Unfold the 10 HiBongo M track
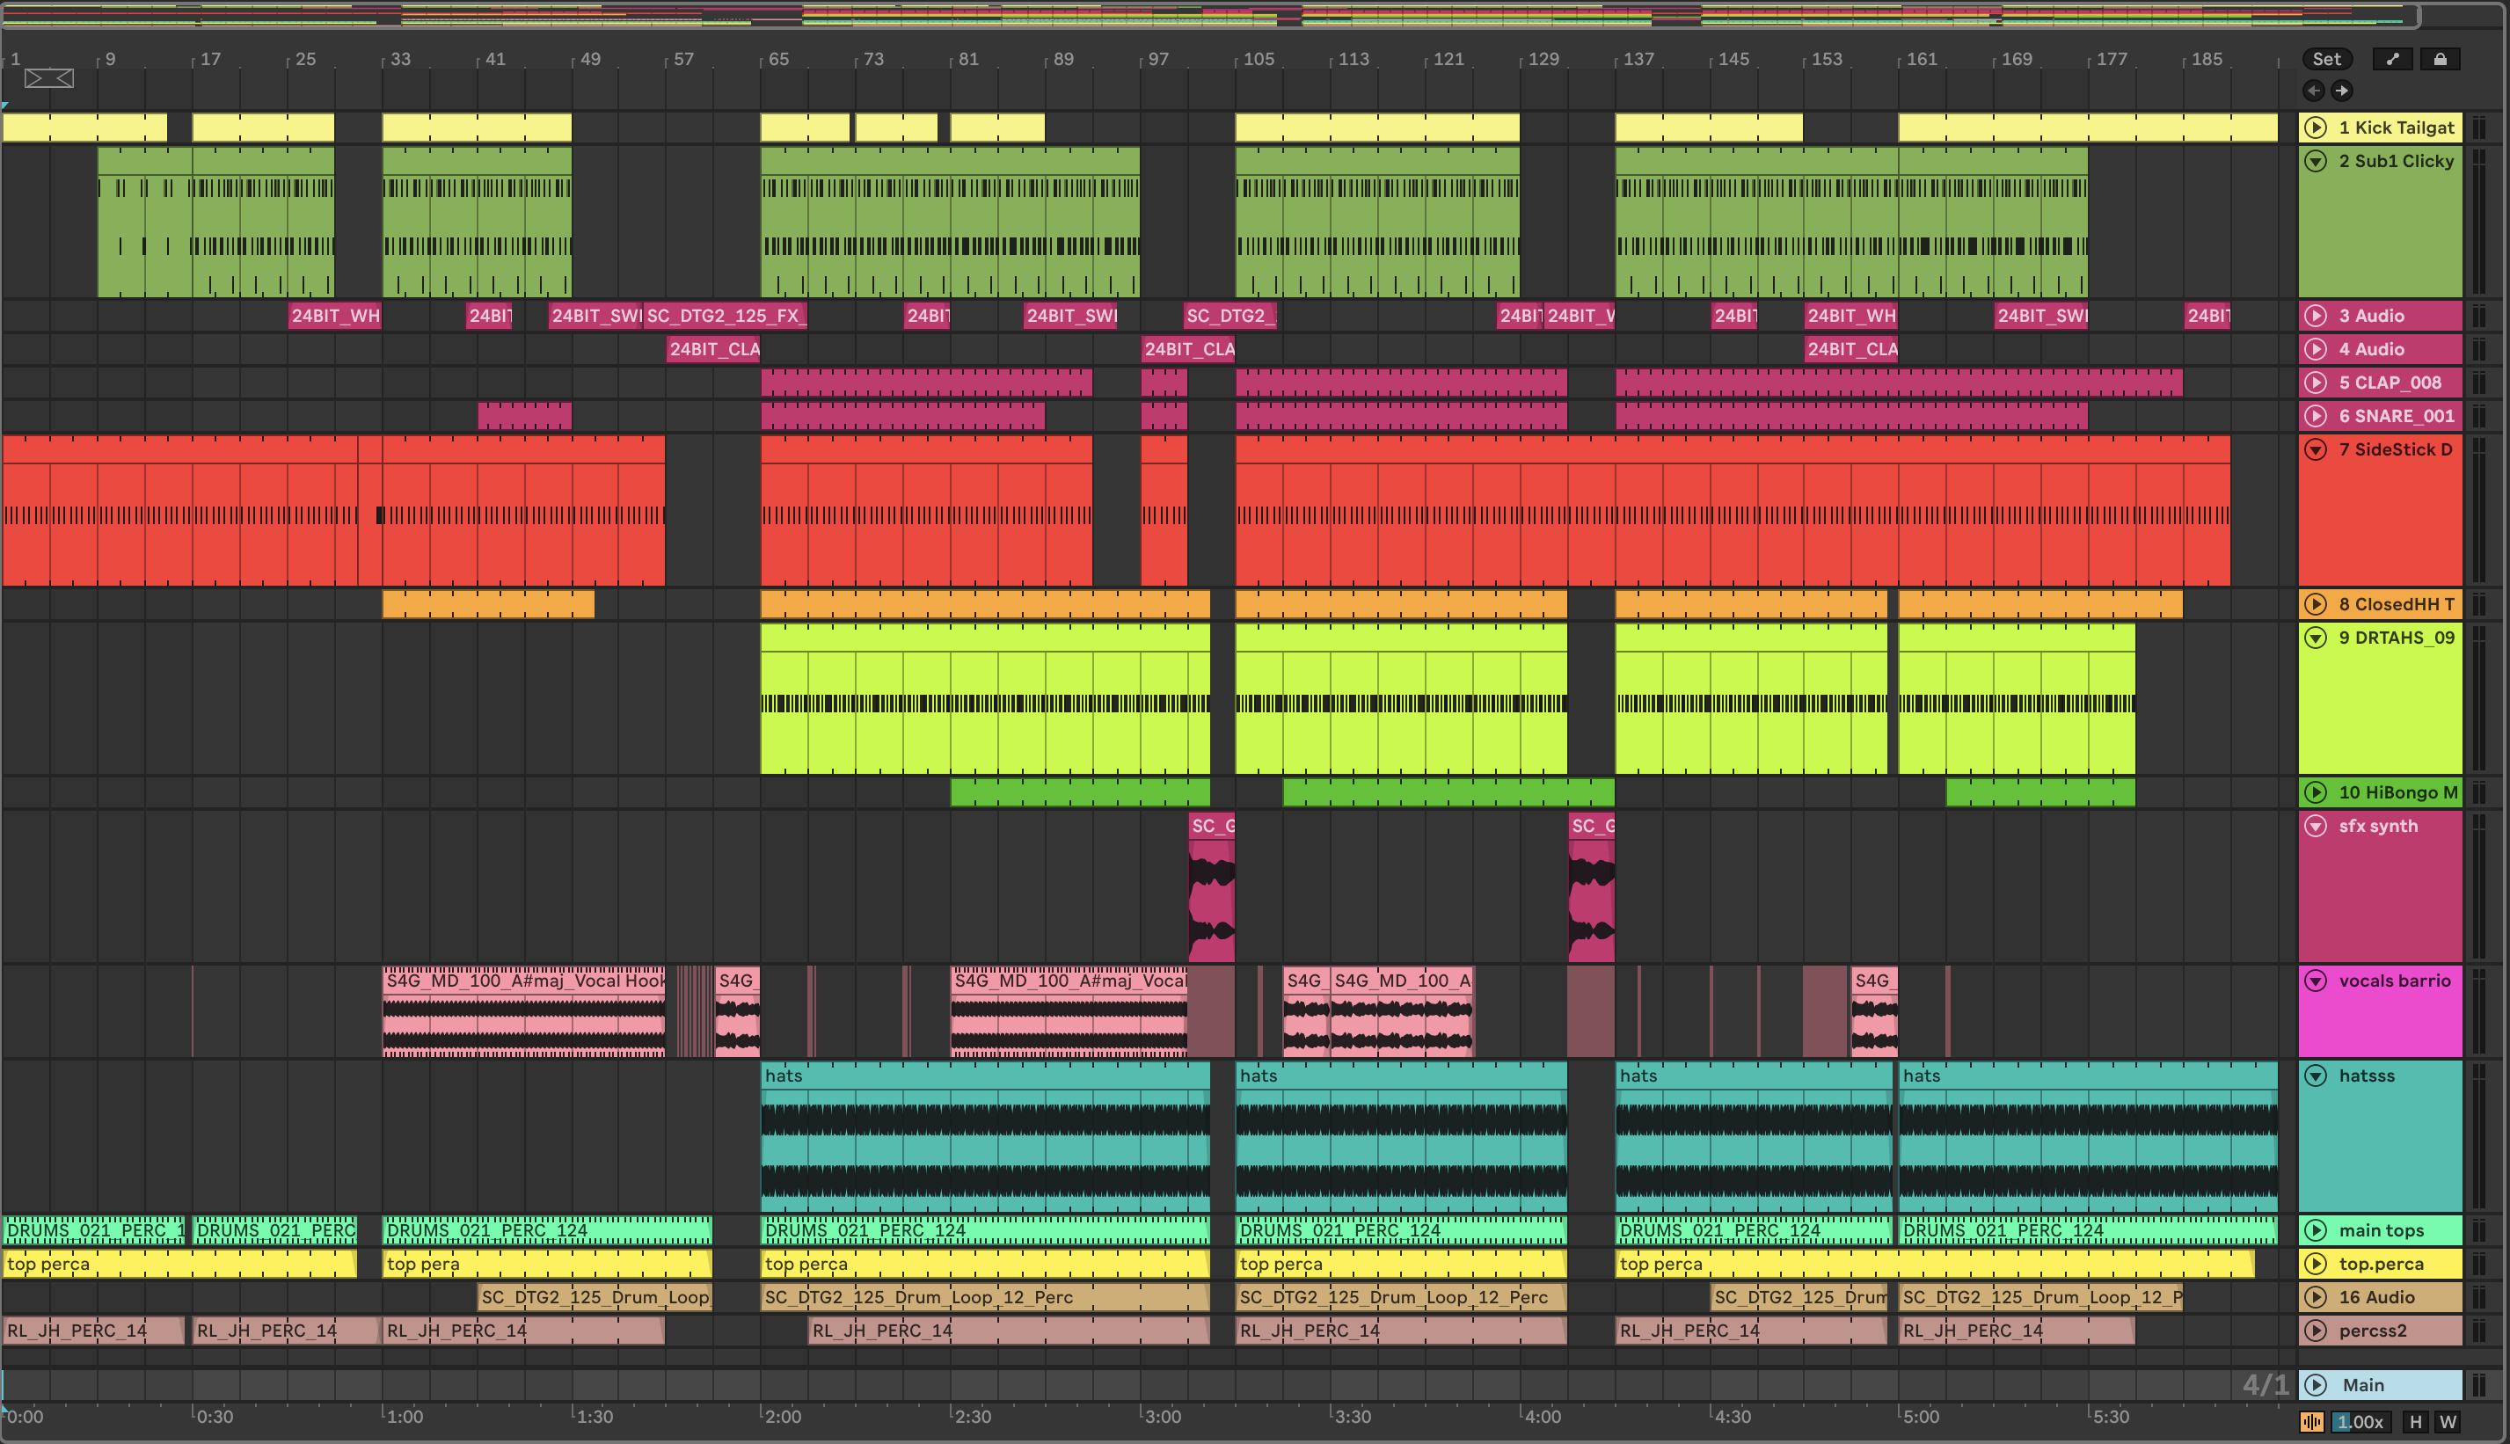This screenshot has width=2510, height=1444. point(2316,792)
